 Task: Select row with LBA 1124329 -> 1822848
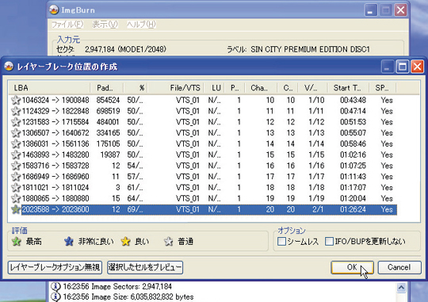pos(204,111)
